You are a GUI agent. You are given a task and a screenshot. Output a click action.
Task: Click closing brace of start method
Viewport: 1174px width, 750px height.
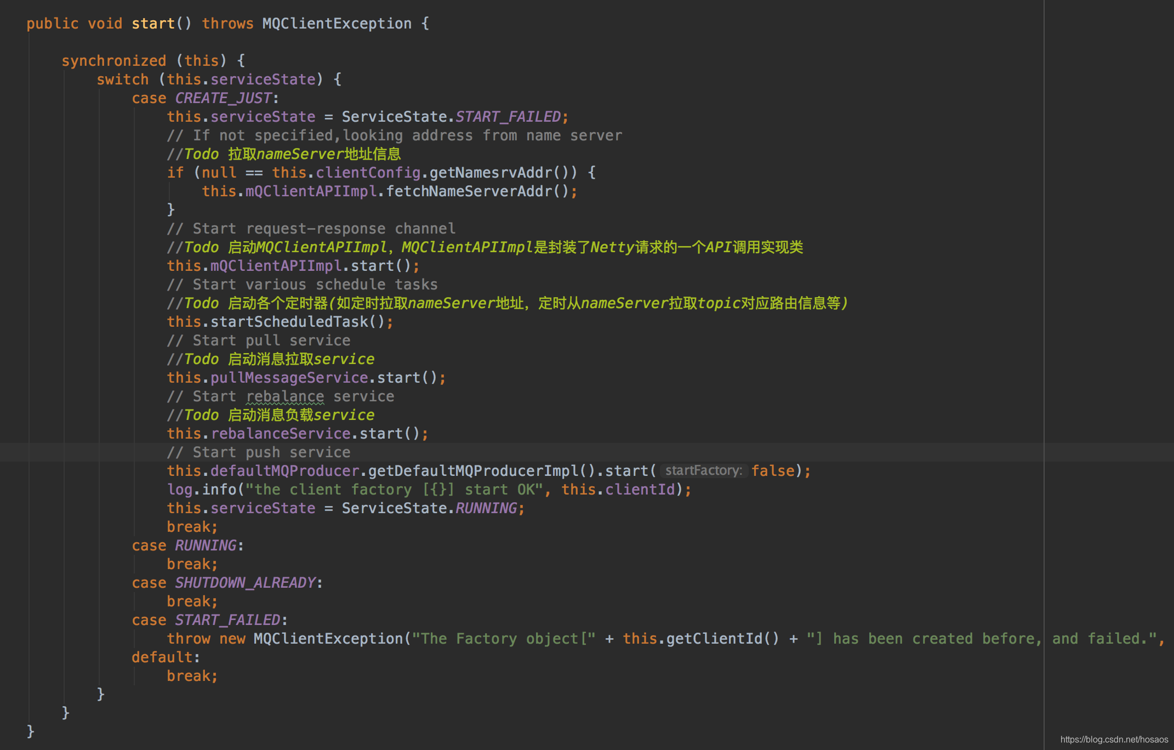(x=30, y=731)
